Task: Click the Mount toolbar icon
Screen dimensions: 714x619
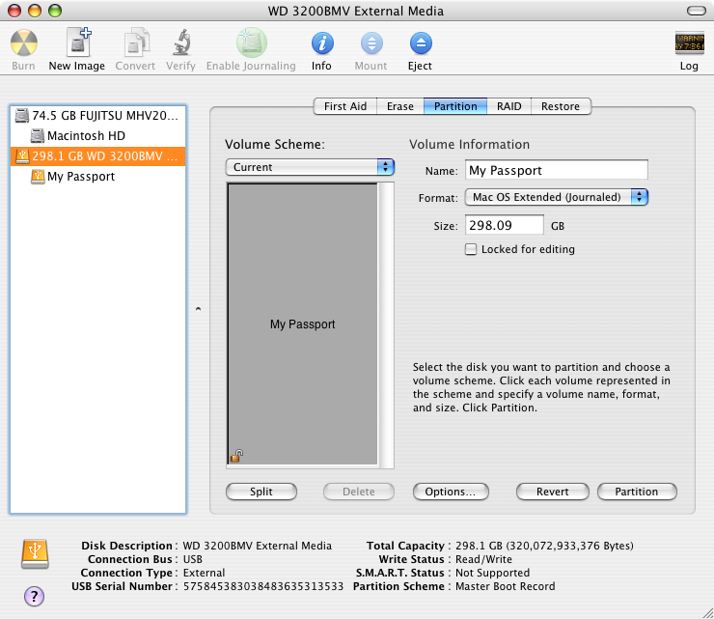Action: 371,43
